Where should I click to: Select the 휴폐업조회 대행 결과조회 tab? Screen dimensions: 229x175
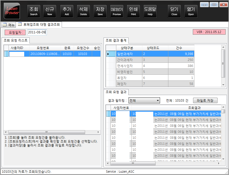[39, 24]
